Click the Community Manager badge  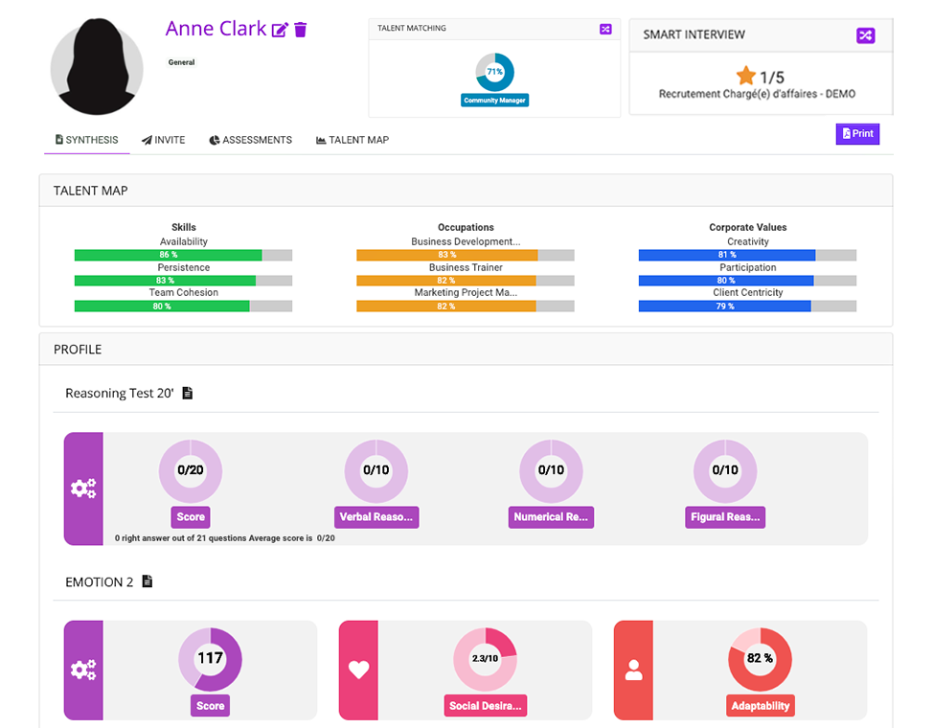(494, 100)
